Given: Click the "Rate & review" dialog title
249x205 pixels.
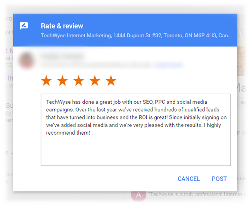Looking at the screenshot, I should pos(62,26).
